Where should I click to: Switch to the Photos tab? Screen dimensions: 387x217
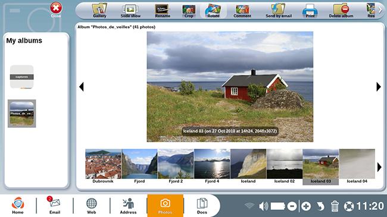click(x=165, y=206)
